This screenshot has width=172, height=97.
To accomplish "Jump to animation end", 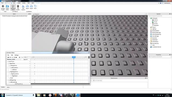I will click(16, 57).
